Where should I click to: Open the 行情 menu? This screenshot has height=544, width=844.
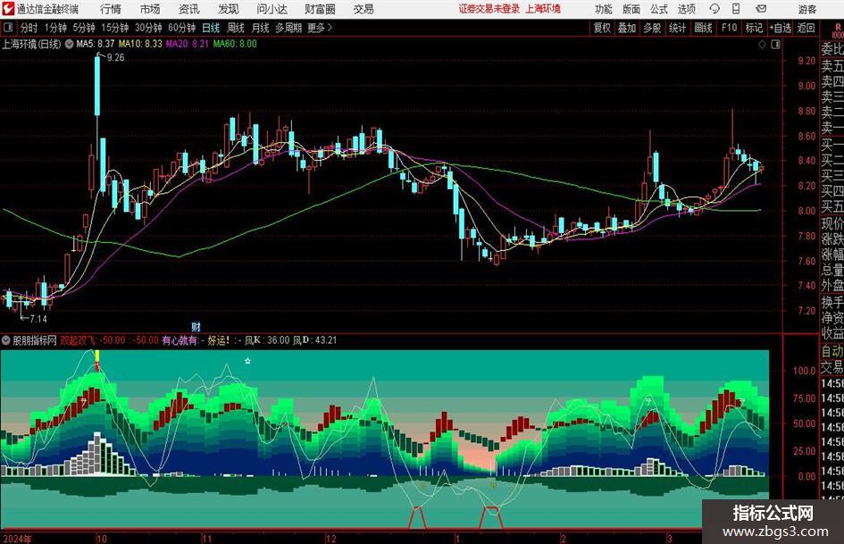click(x=111, y=9)
